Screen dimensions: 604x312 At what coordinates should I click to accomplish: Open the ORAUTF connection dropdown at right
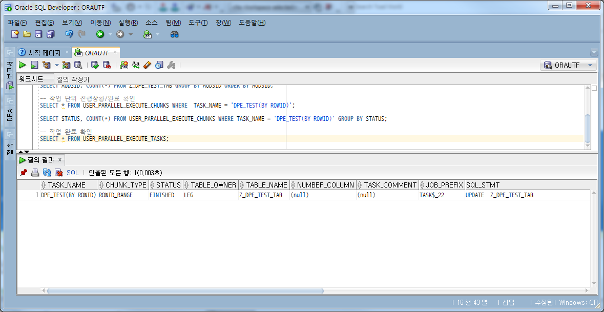click(568, 66)
